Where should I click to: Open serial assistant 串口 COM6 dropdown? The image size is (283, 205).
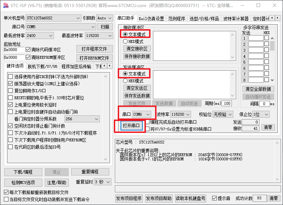(x=142, y=114)
